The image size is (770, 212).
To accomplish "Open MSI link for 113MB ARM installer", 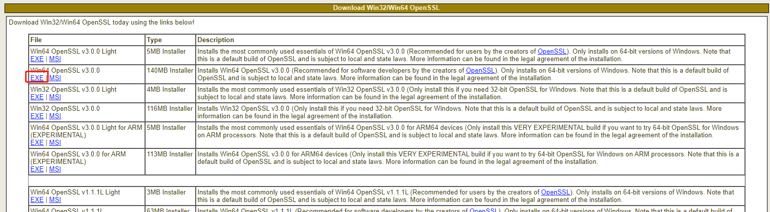I will click(55, 169).
